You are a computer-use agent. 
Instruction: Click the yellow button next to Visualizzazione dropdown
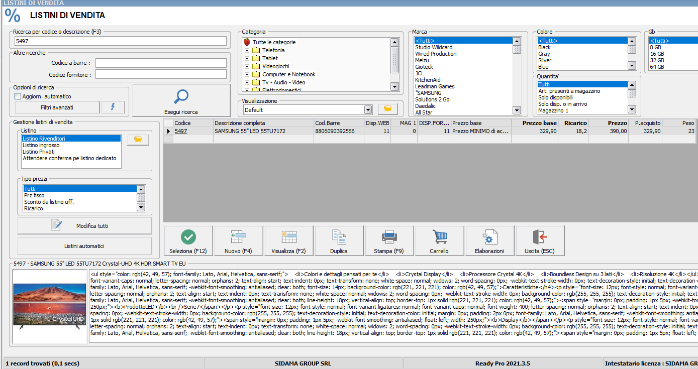387,109
